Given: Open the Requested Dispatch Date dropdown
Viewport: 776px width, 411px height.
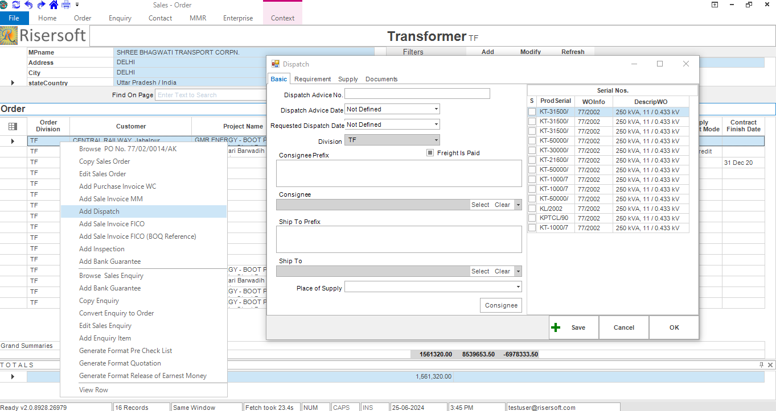Looking at the screenshot, I should [436, 124].
